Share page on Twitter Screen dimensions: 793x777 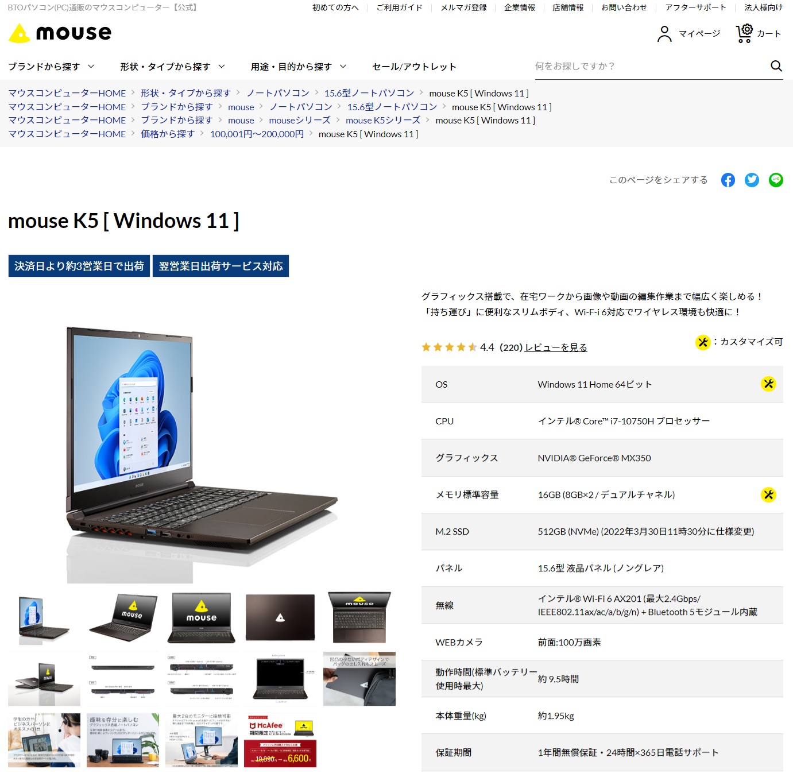[x=752, y=180]
